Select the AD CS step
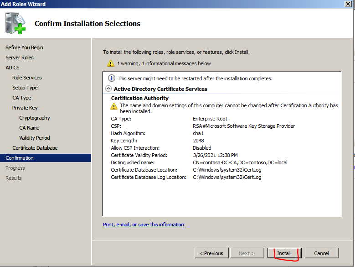The width and height of the screenshot is (355, 267). point(12,68)
